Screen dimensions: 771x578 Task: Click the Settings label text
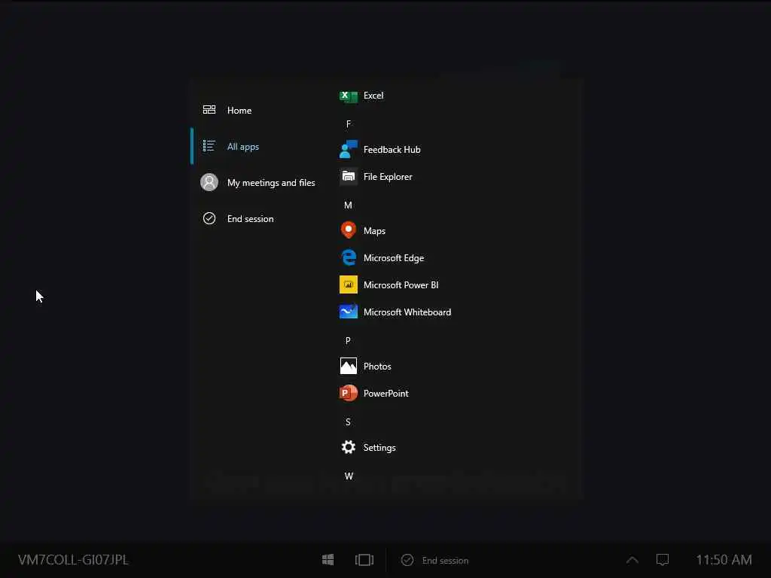click(379, 448)
